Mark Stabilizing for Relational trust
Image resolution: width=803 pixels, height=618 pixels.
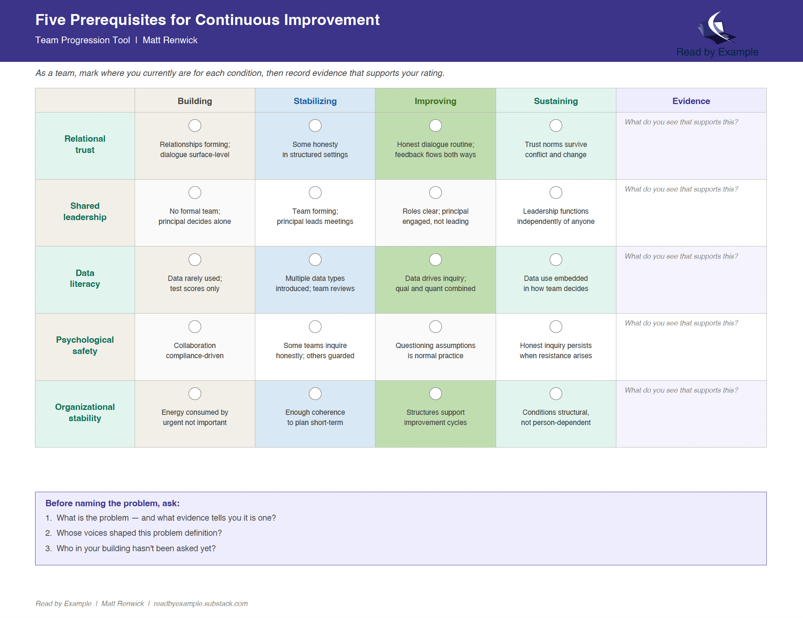coord(315,125)
